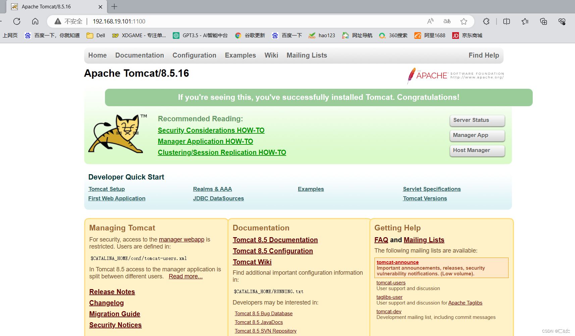Toggle the split screen icon

tap(507, 21)
